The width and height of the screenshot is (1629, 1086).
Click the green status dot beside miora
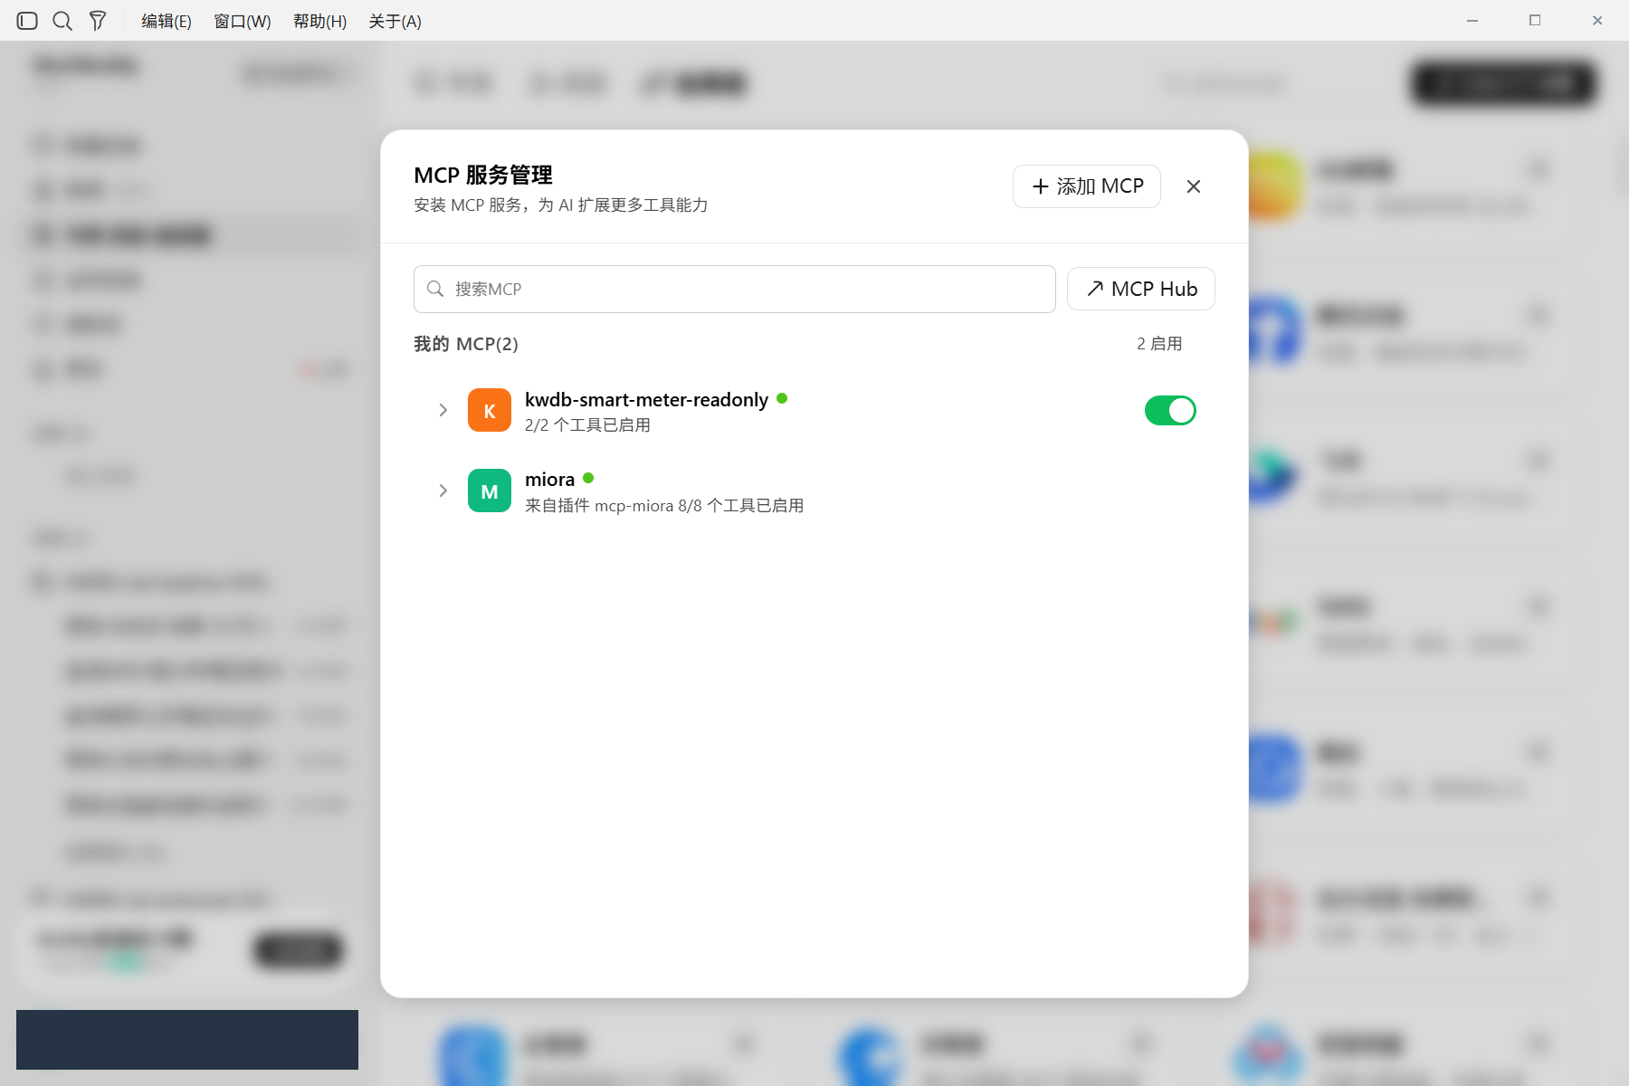pyautogui.click(x=588, y=478)
